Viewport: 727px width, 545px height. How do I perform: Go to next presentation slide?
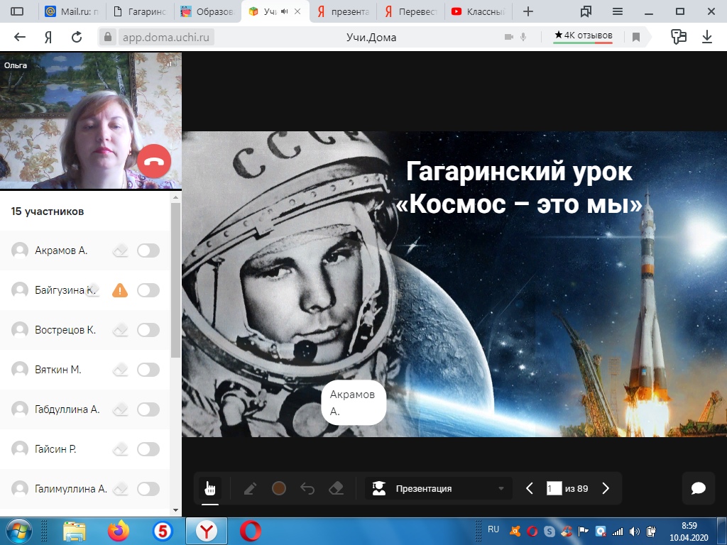606,488
